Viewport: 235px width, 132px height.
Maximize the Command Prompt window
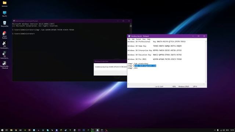coord(123,21)
